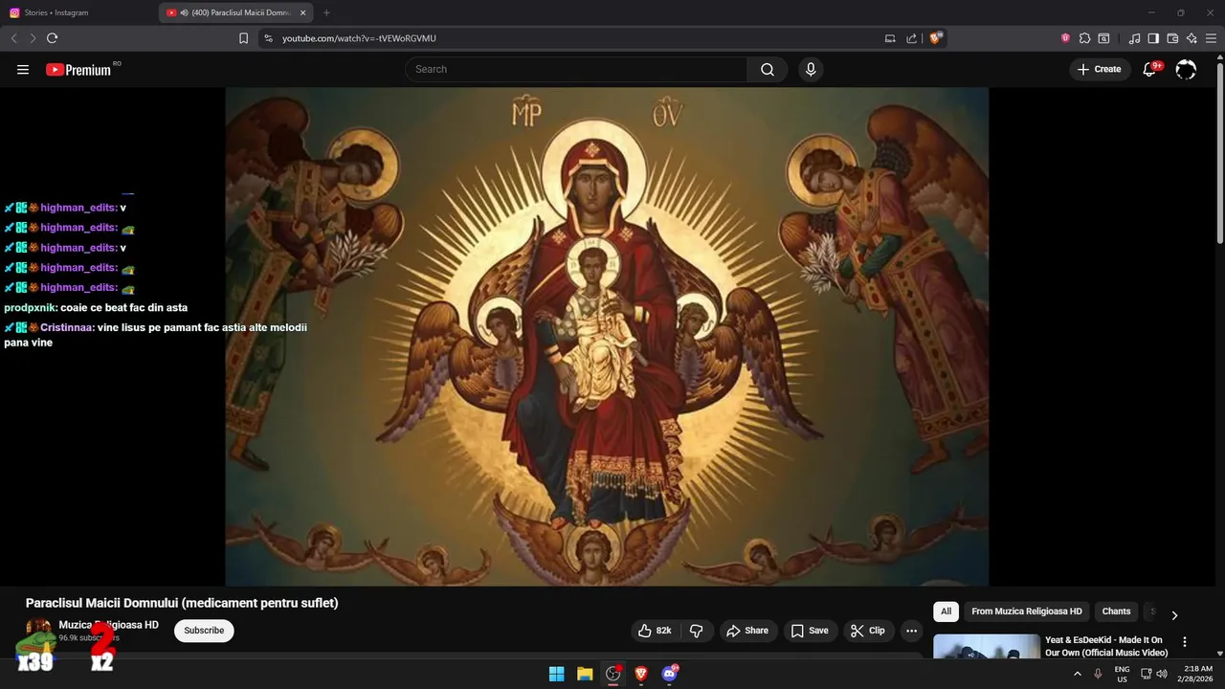Open OBS Studio taskbar icon
Screen dimensions: 1225x689
(612, 674)
